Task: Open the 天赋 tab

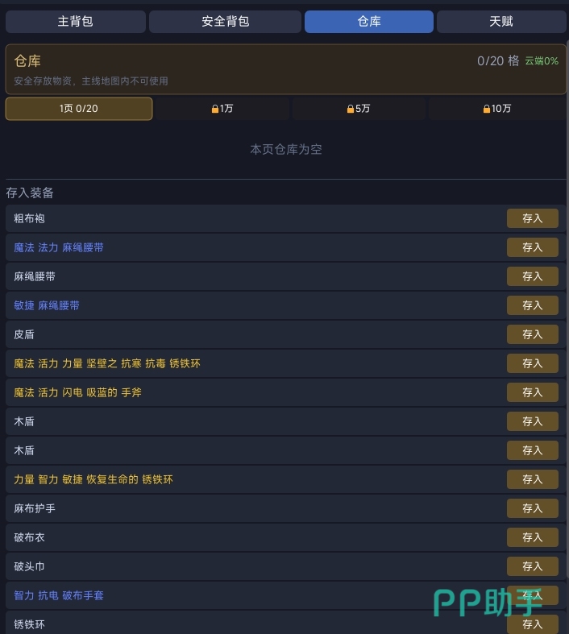Action: 500,22
